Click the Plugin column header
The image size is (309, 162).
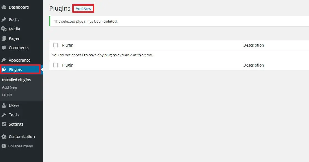(68, 45)
